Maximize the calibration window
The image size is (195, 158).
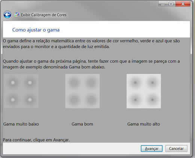[x=171, y=4]
